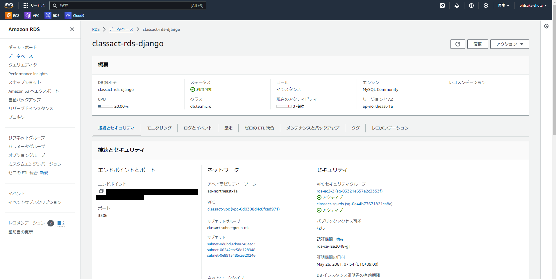Open the right-side info panel icon
This screenshot has height=279, width=556.
(x=546, y=26)
